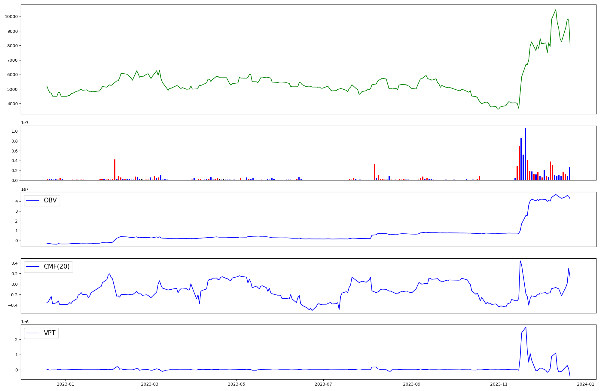601x391 pixels.
Task: Click the 1e6 exponent above VPT chart
Action: (25, 322)
